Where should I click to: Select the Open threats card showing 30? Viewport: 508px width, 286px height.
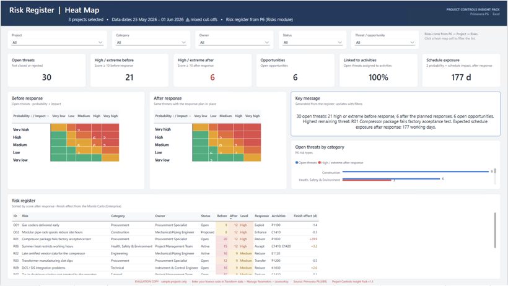tap(46, 71)
